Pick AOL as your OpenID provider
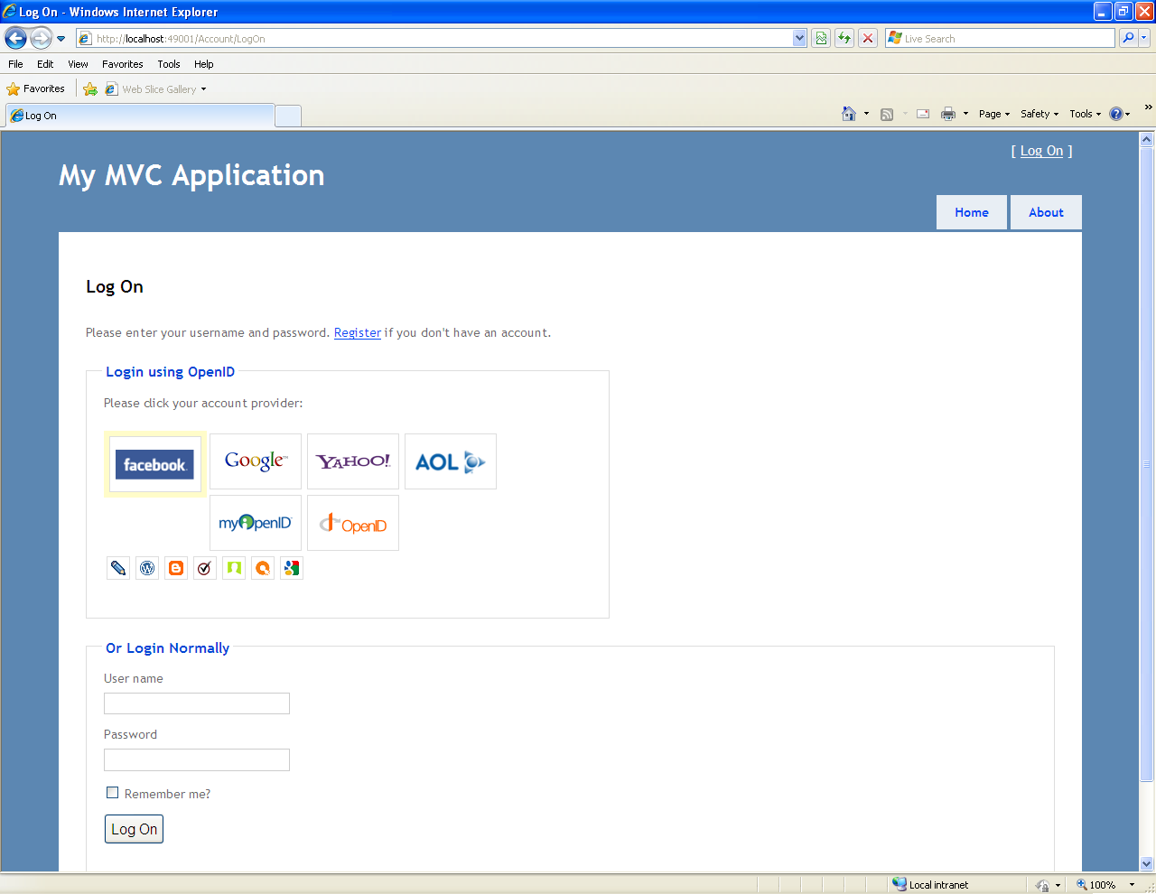1156x894 pixels. pos(451,461)
